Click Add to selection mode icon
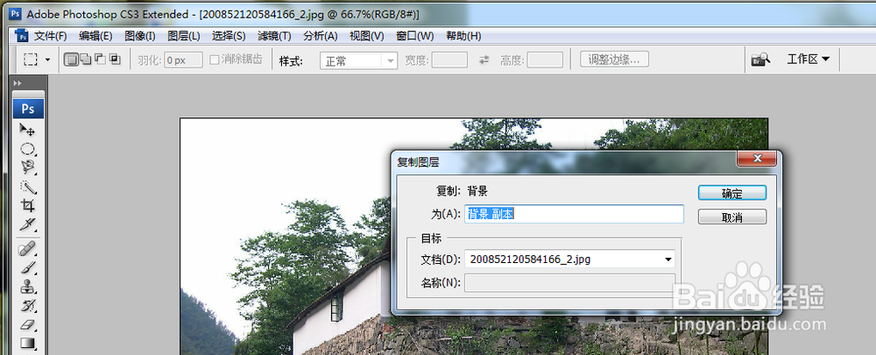This screenshot has width=876, height=355. 86,60
